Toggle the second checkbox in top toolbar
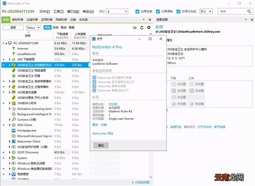This screenshot has height=186, width=255. pyautogui.click(x=158, y=12)
